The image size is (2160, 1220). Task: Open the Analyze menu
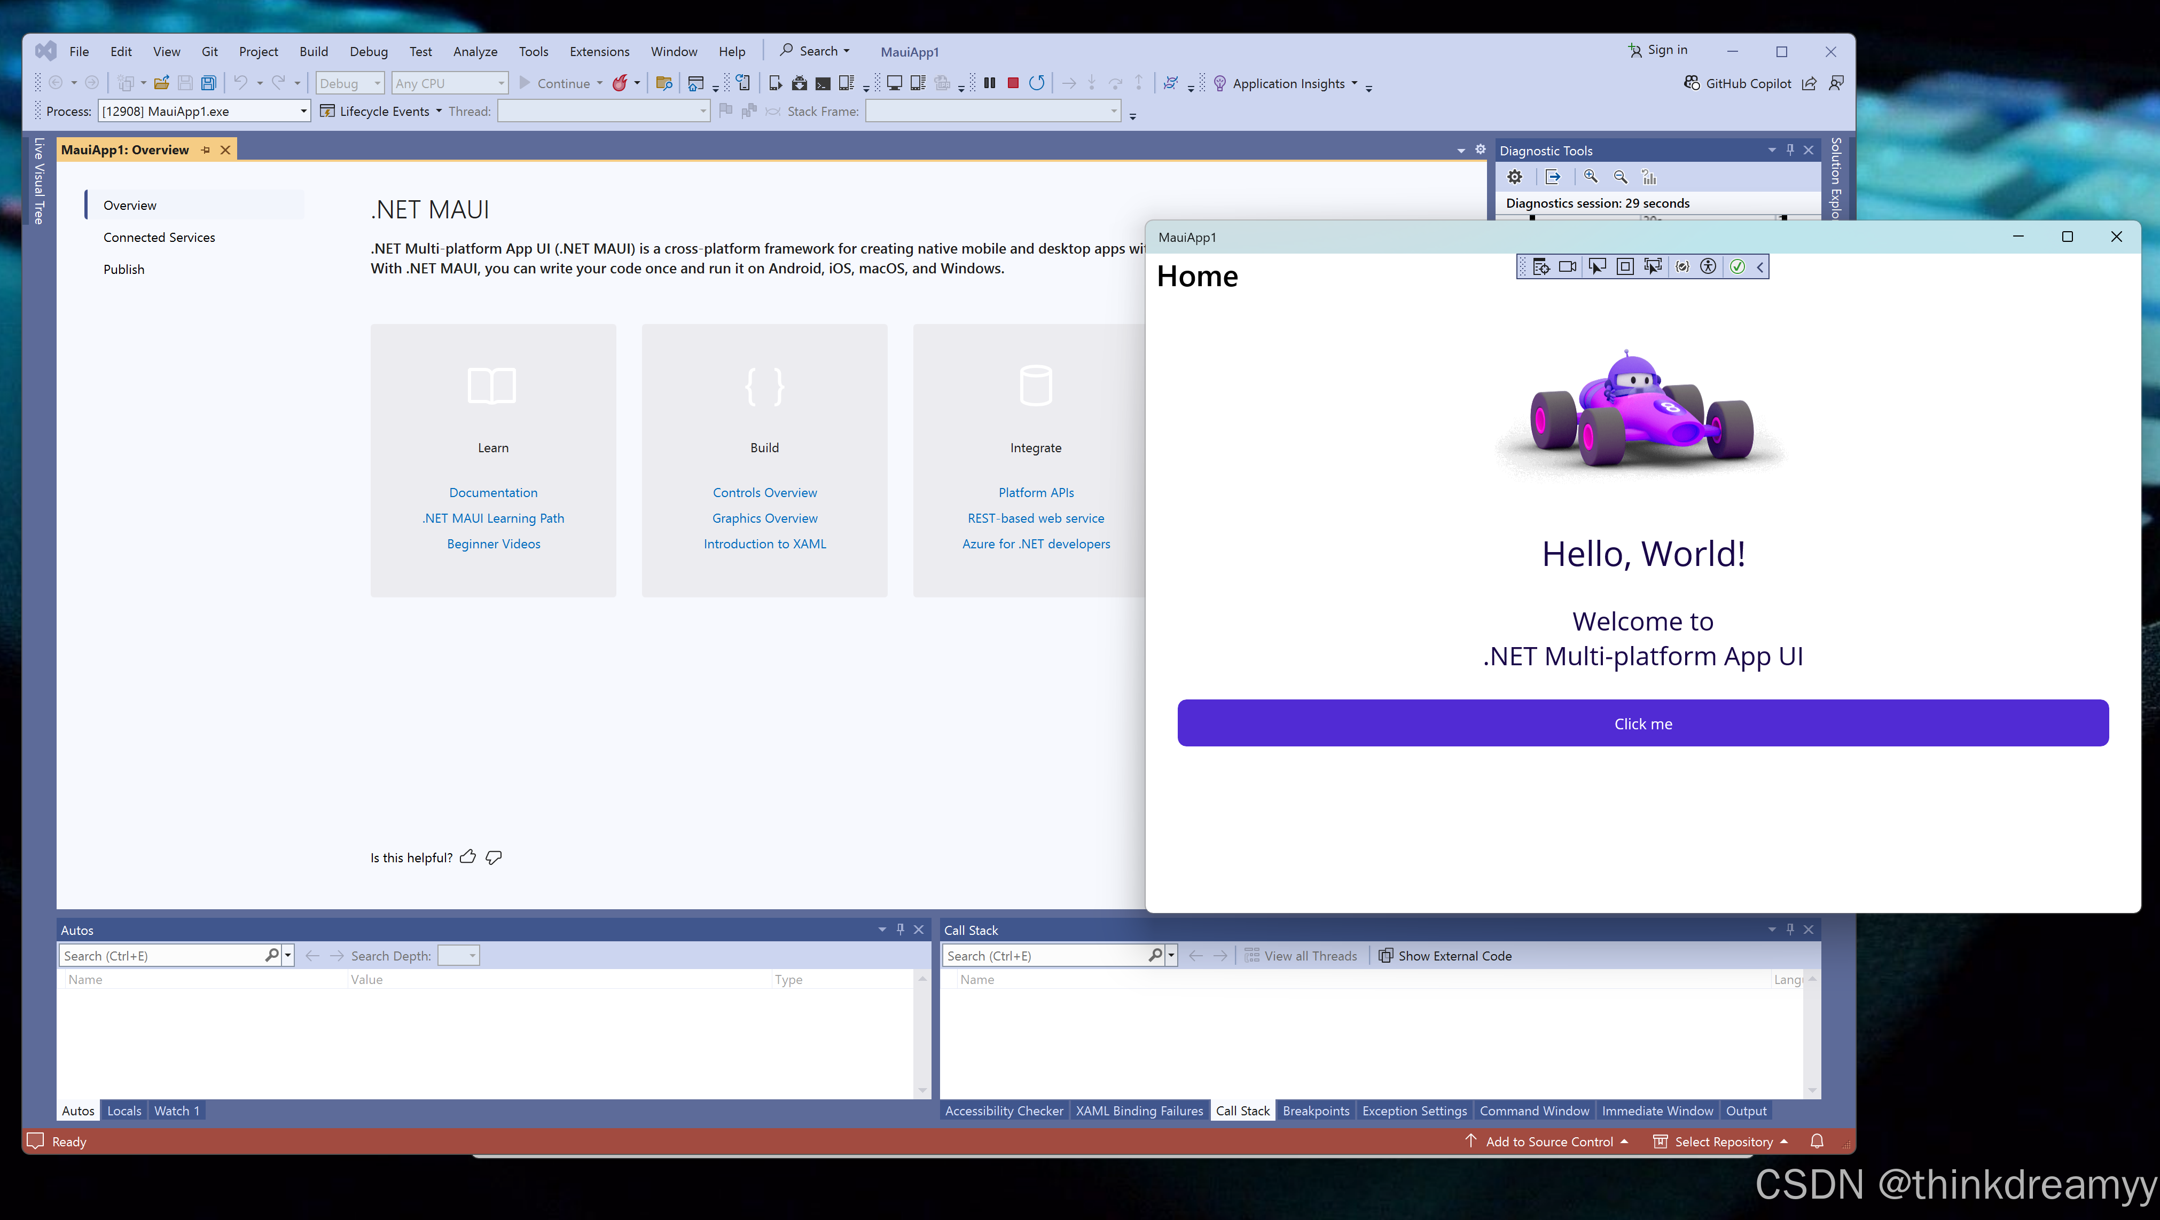click(x=475, y=51)
